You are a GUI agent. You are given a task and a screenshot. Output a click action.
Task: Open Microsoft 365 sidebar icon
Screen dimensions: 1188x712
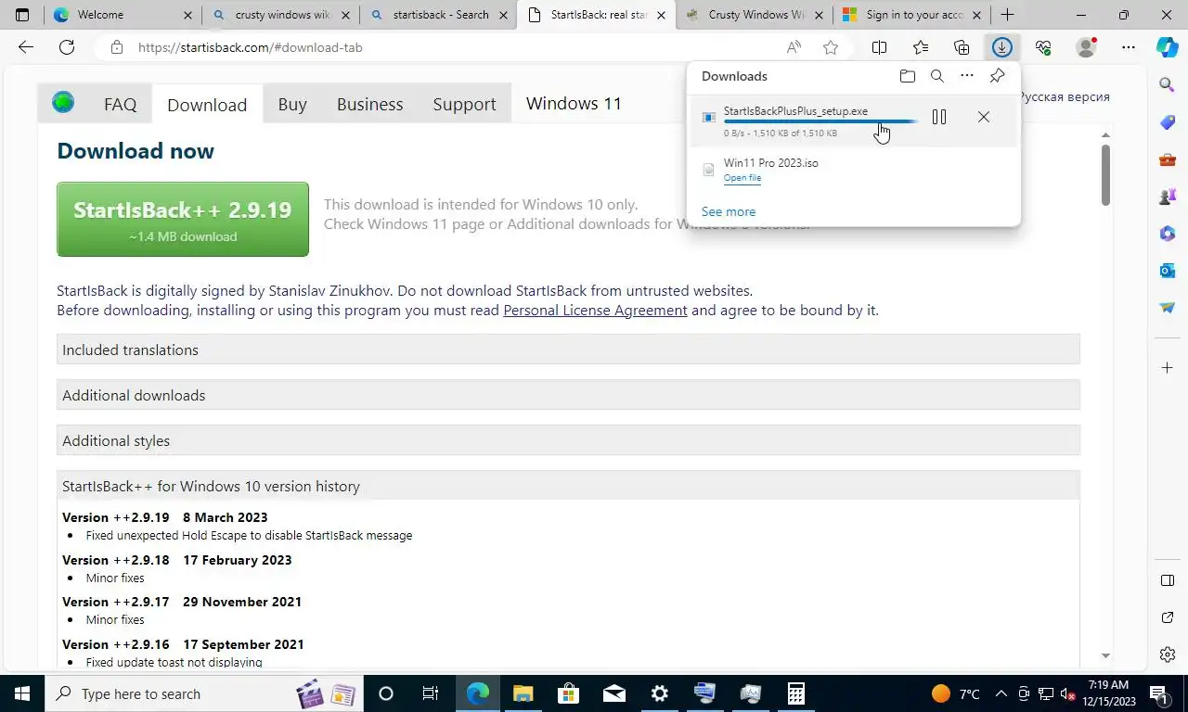[1168, 234]
